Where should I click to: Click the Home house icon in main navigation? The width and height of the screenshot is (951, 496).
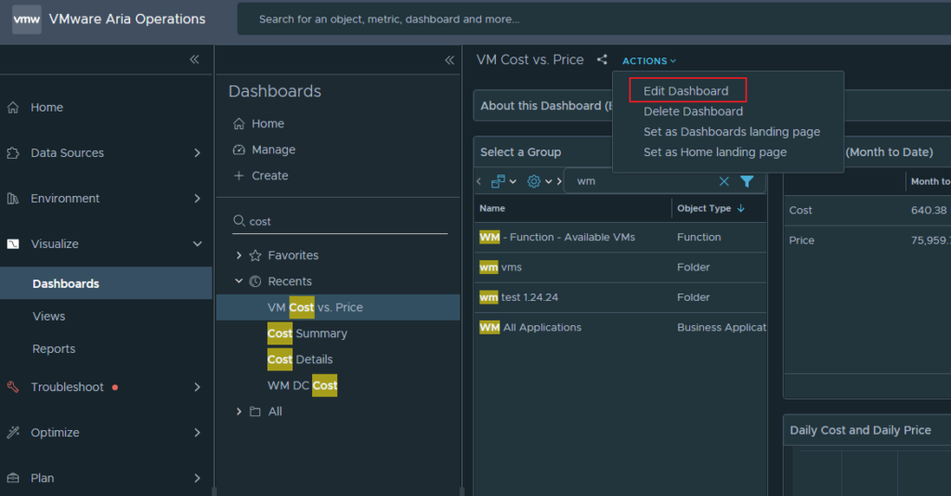(x=13, y=108)
